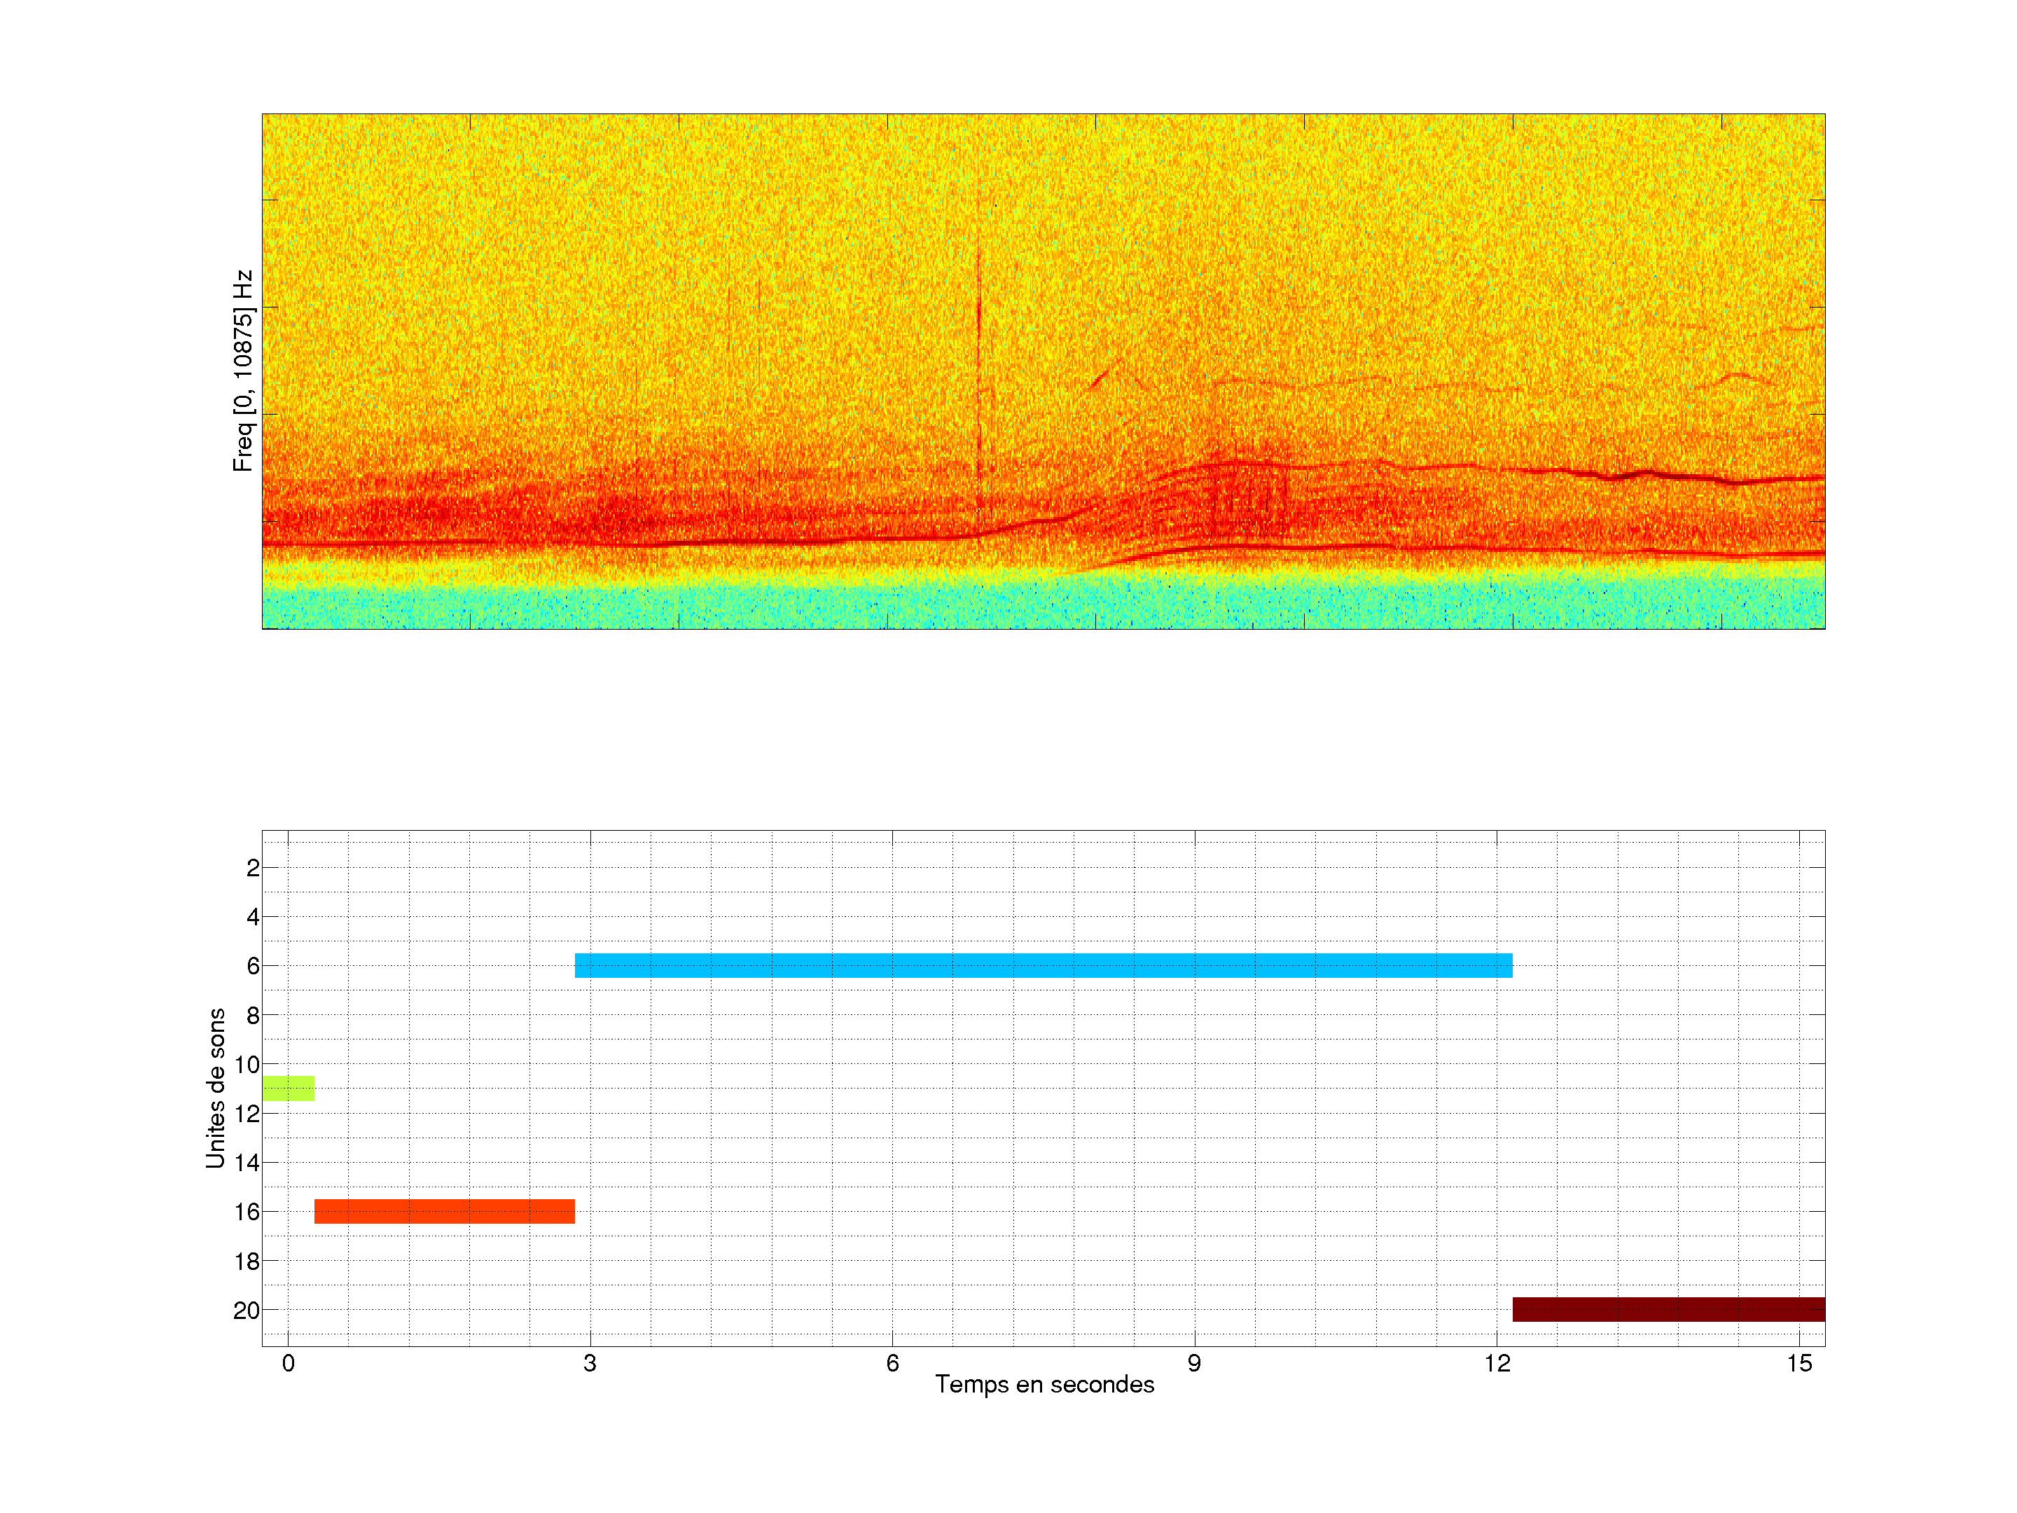This screenshot has height=1513, width=2017.
Task: Click y-axis tick label 10
Action: [x=247, y=1064]
